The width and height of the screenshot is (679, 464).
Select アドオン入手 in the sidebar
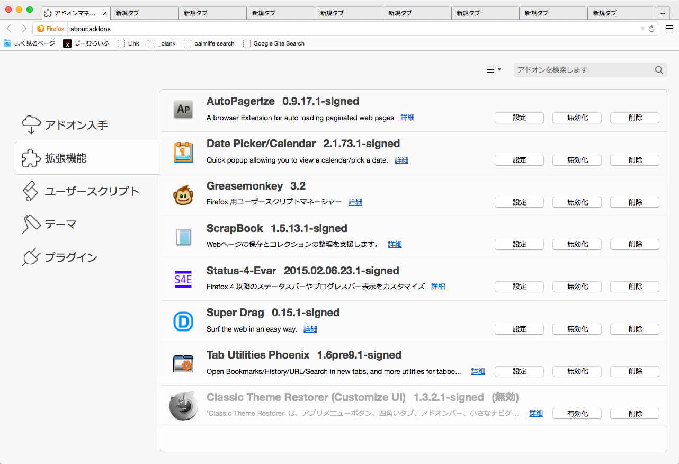(x=87, y=125)
